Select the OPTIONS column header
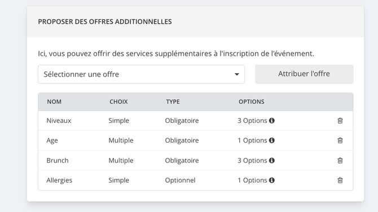This screenshot has height=212, width=378. coord(252,101)
